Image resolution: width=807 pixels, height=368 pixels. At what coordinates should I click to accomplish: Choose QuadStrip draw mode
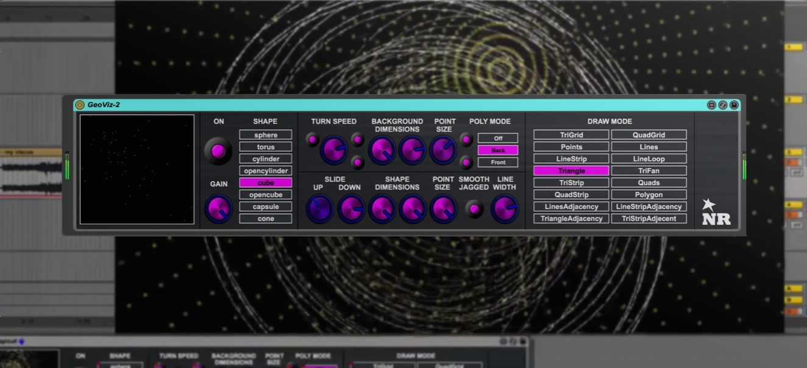[571, 194]
